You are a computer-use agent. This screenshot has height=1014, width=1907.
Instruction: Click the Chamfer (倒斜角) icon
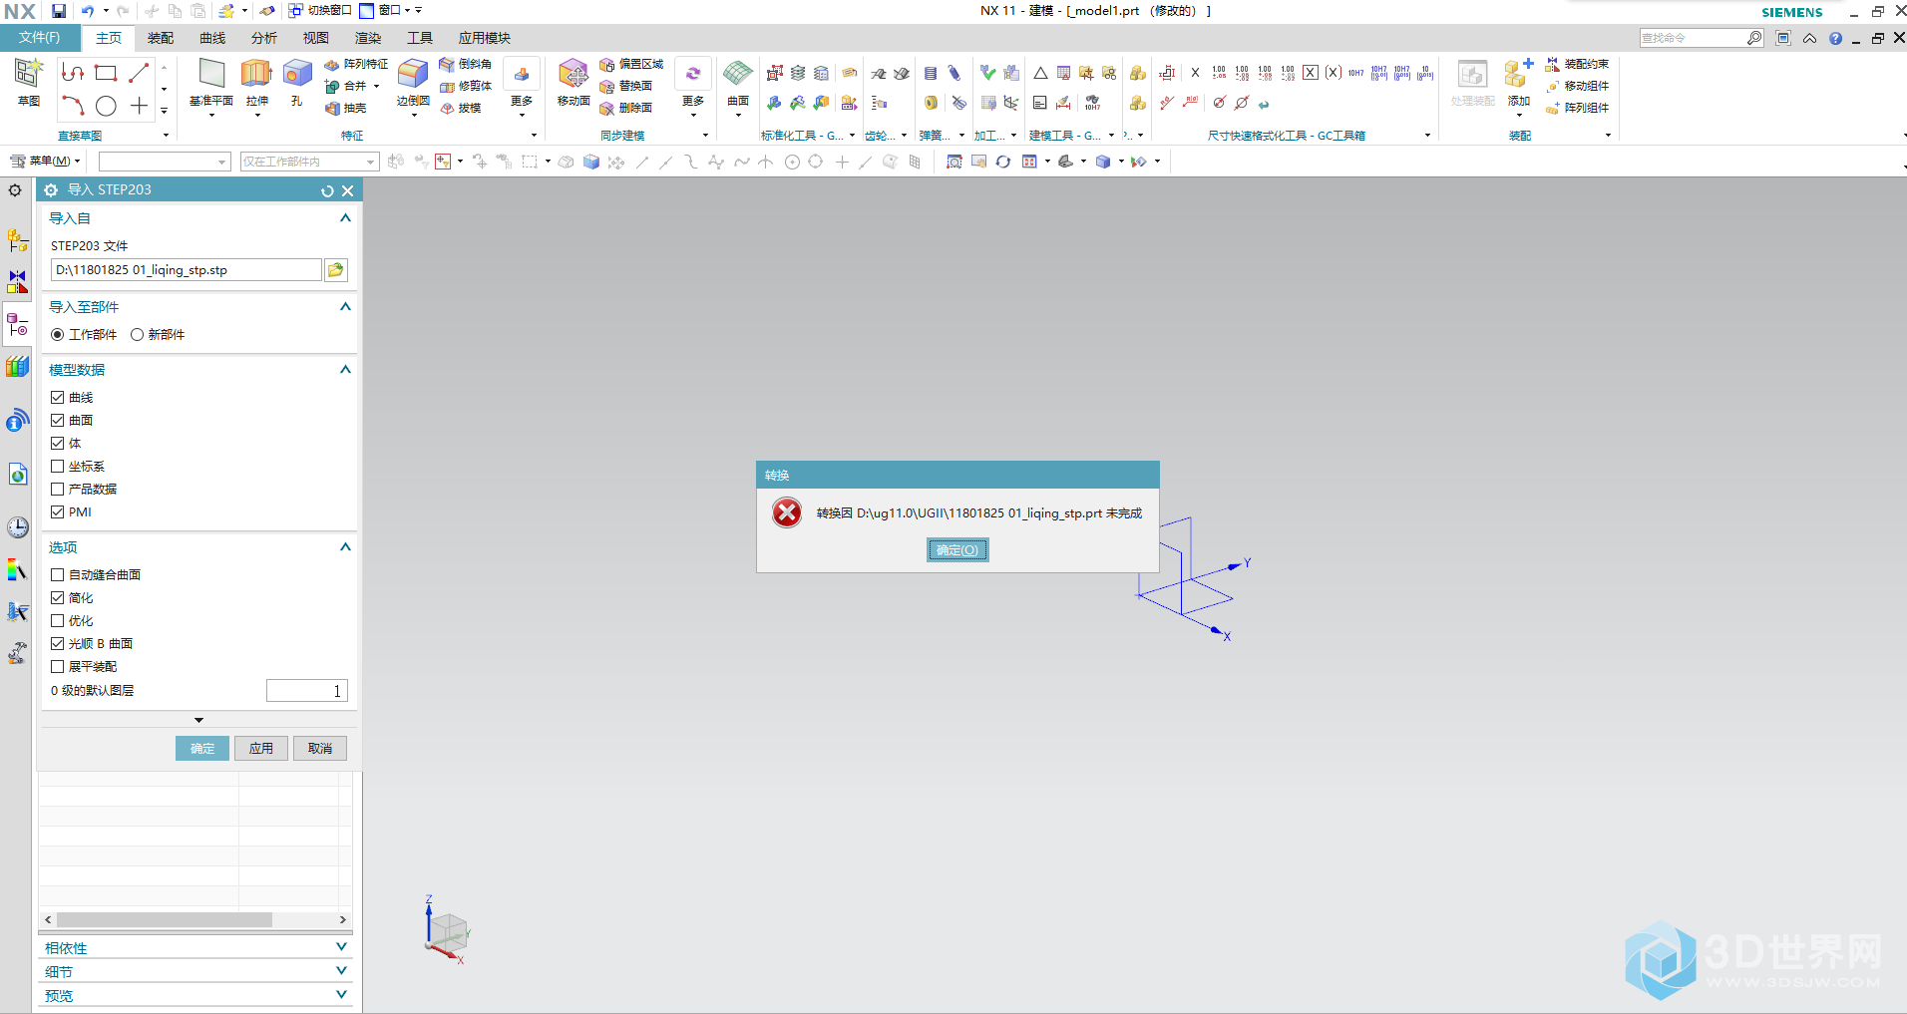point(447,65)
